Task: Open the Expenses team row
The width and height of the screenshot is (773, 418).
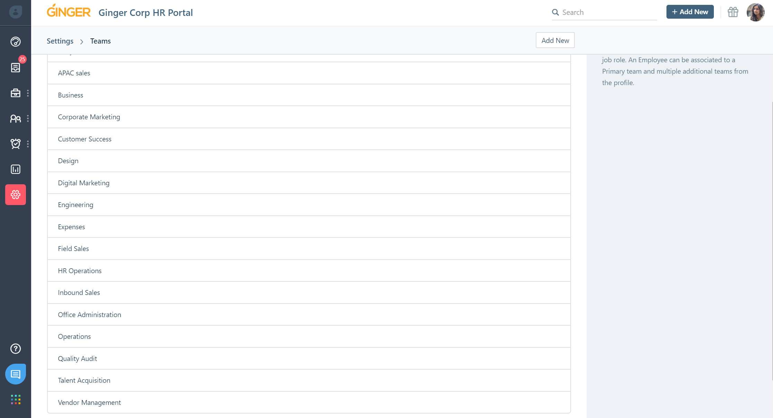Action: pyautogui.click(x=309, y=227)
